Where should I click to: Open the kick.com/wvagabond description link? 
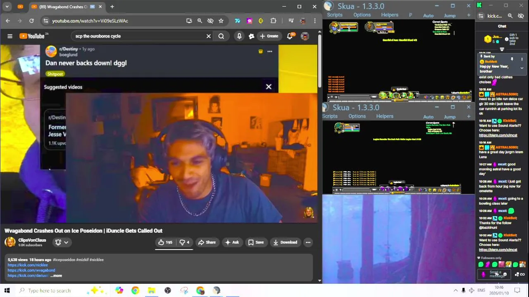31,270
